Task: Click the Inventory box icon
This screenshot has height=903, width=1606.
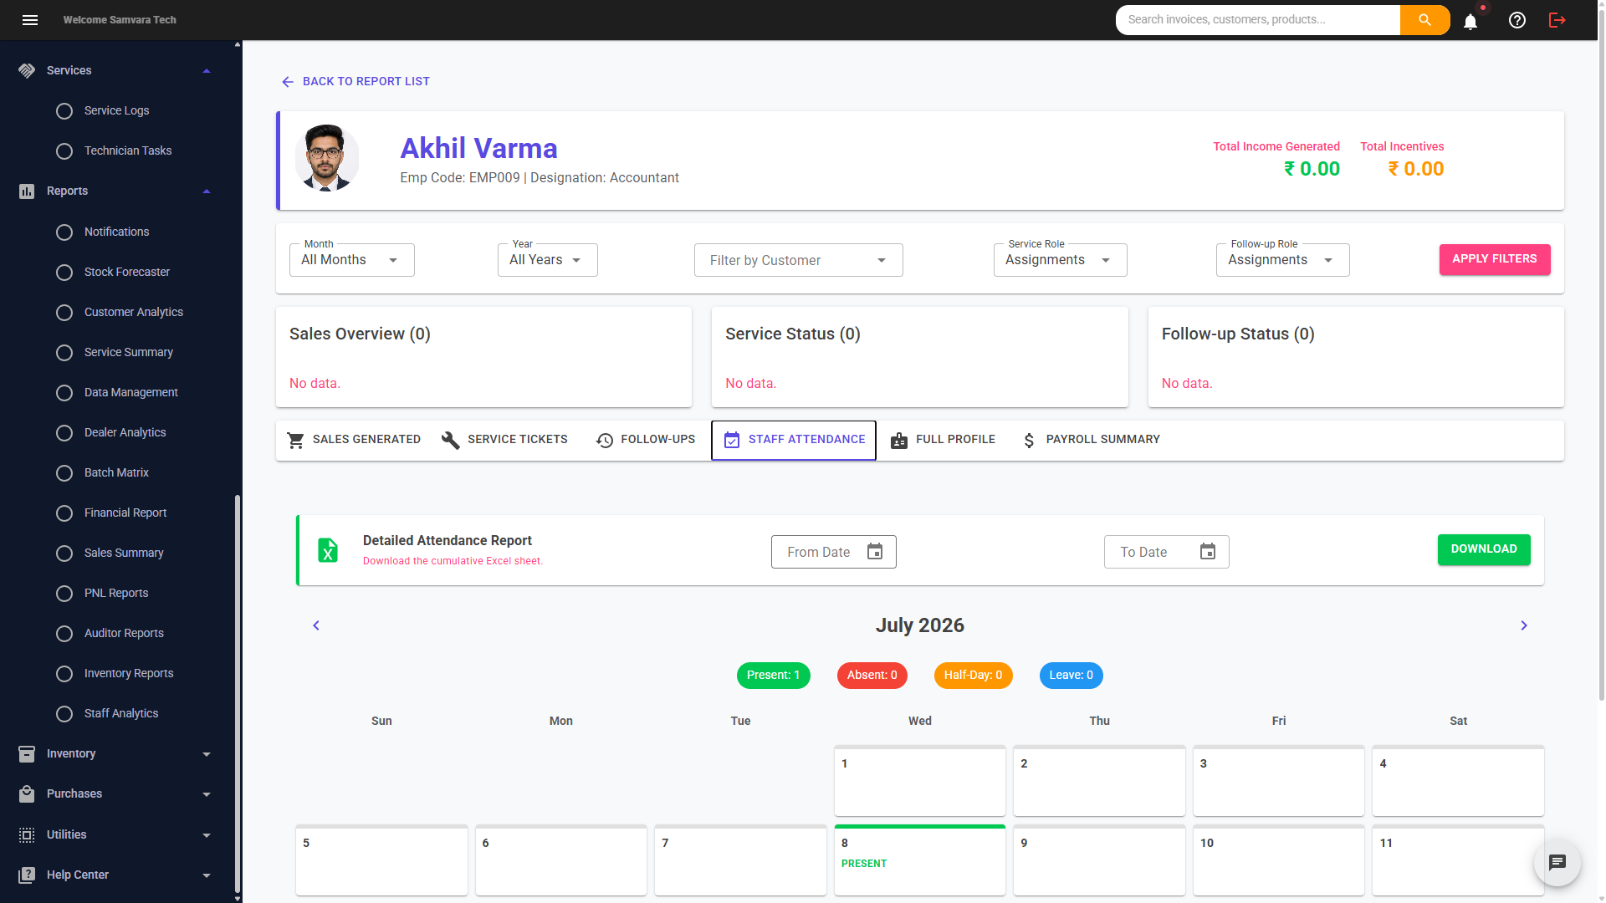Action: pyautogui.click(x=27, y=754)
